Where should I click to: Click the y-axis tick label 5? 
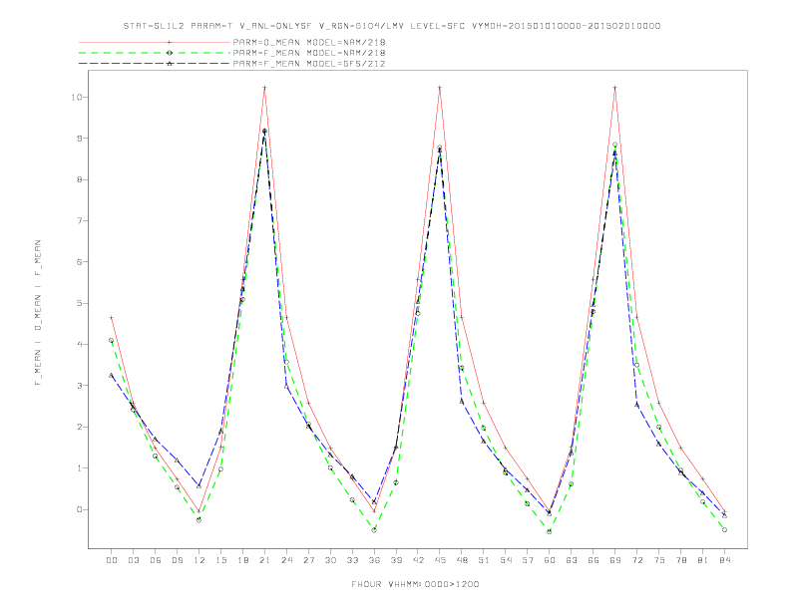(80, 303)
